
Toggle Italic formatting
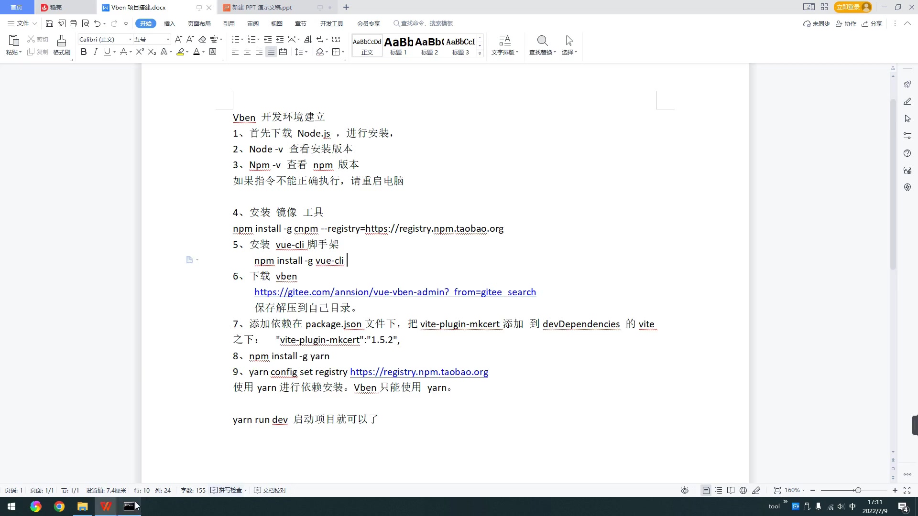point(95,52)
